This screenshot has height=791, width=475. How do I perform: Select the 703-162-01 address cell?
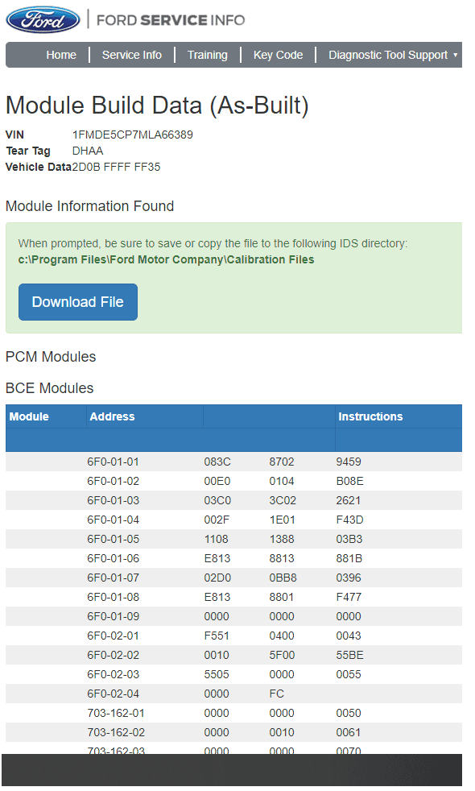(x=116, y=713)
